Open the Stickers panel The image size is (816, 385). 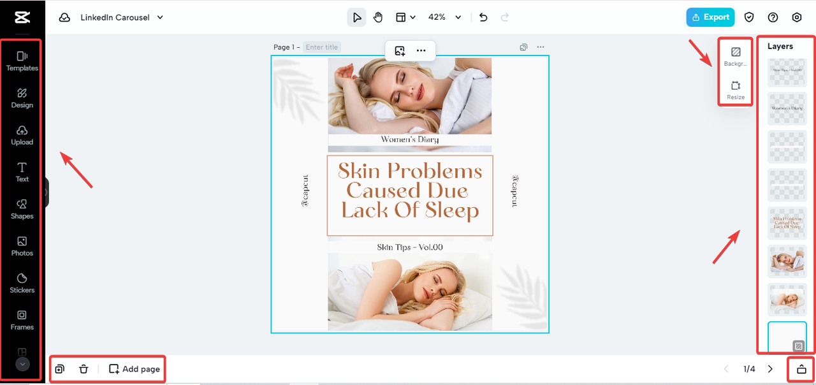22,283
